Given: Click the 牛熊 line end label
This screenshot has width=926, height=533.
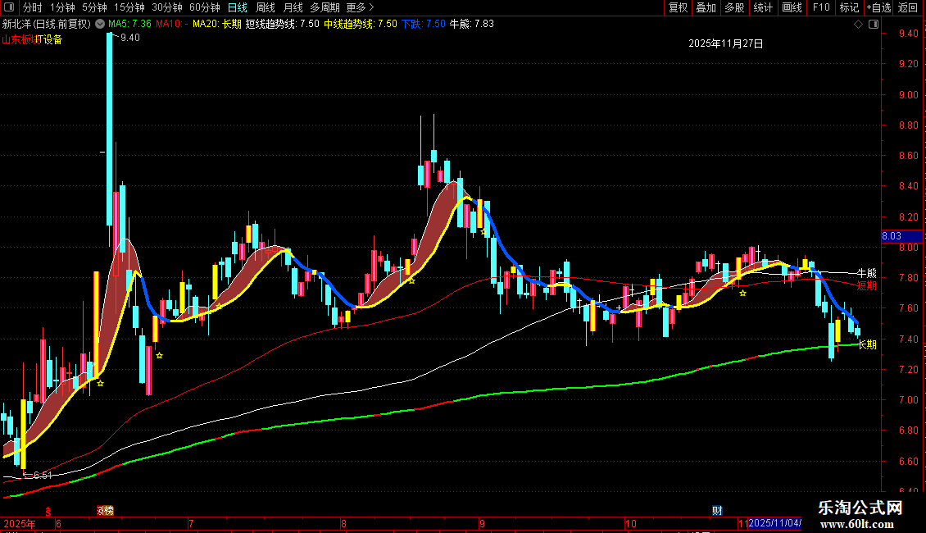Looking at the screenshot, I should tap(866, 273).
